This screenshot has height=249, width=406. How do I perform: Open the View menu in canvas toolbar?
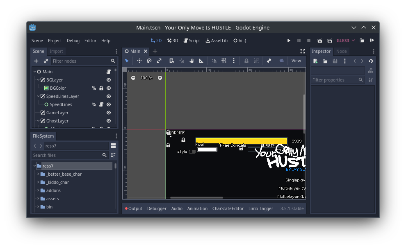[296, 61]
